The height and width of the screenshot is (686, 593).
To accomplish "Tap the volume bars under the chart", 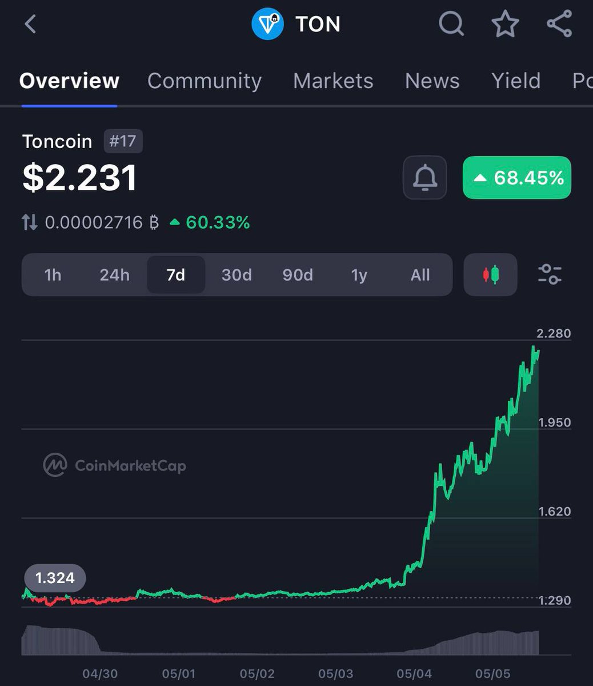I will point(280,640).
